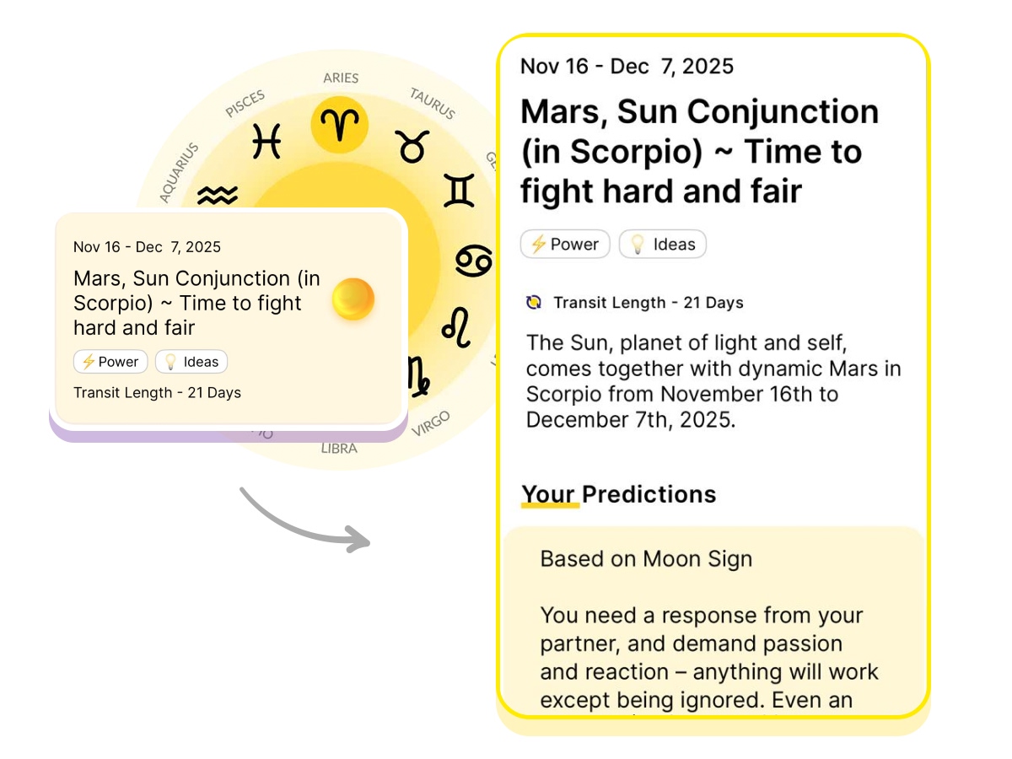Click the Virgo zodiac symbol
Viewport: 1012px width, 759px height.
(417, 376)
